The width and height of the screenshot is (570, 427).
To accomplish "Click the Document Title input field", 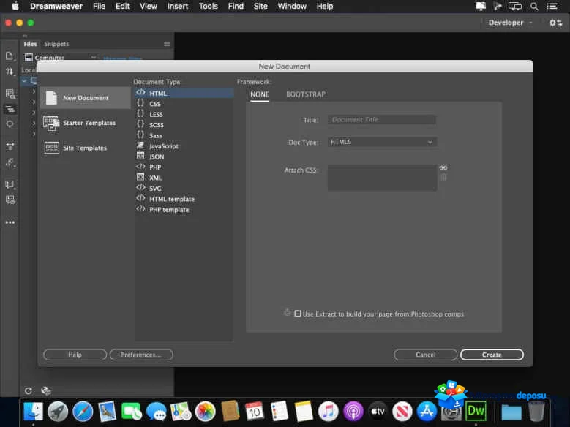I will click(382, 120).
